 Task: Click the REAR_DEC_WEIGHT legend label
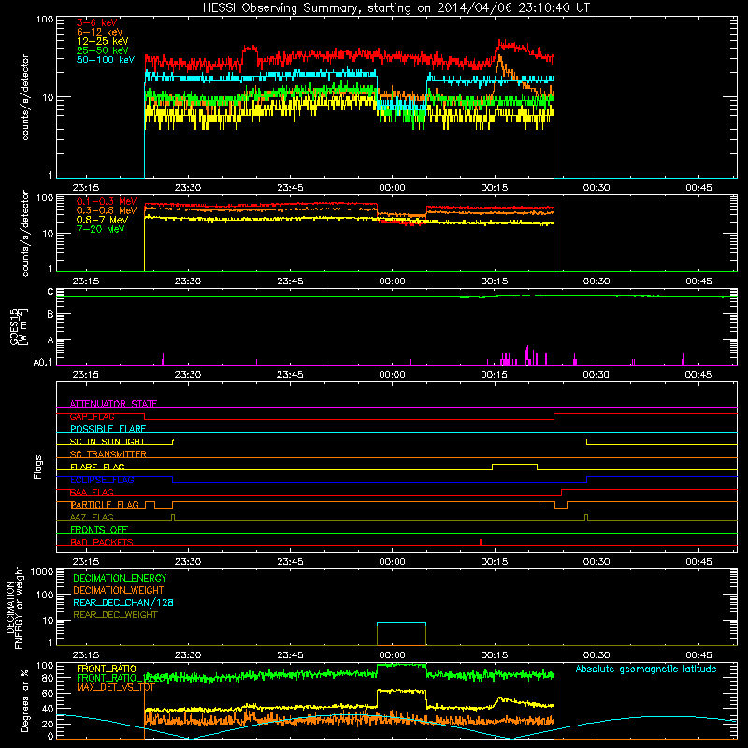(115, 615)
